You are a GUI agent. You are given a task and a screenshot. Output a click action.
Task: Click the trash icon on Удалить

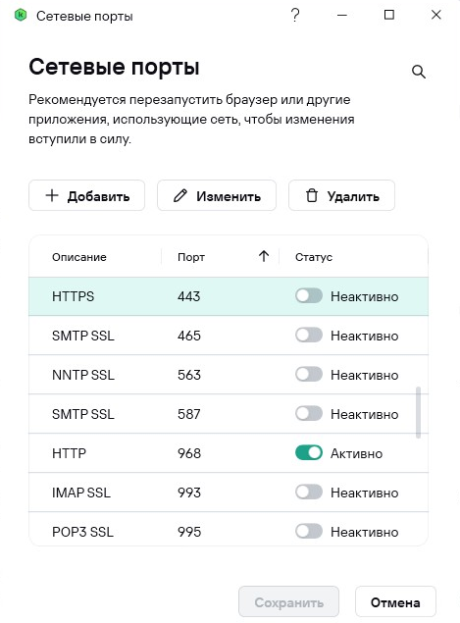(312, 195)
